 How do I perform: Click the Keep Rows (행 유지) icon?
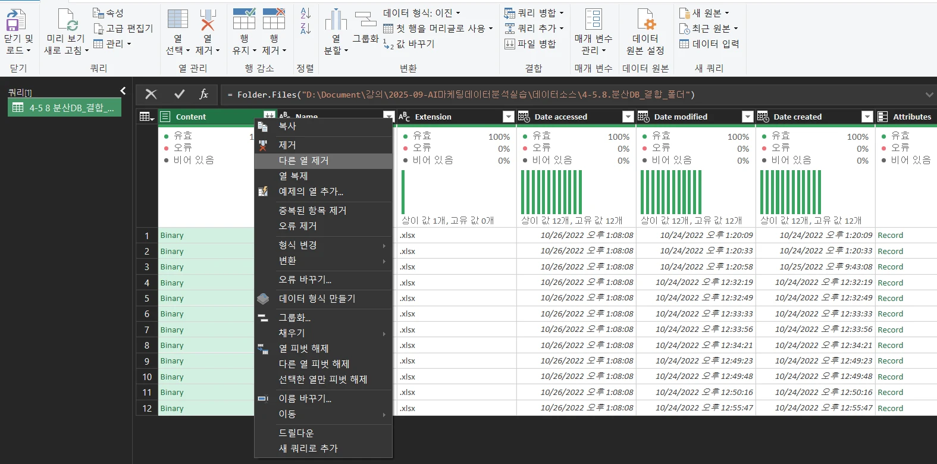244,21
